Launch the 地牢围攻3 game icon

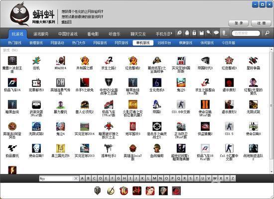pos(133,126)
